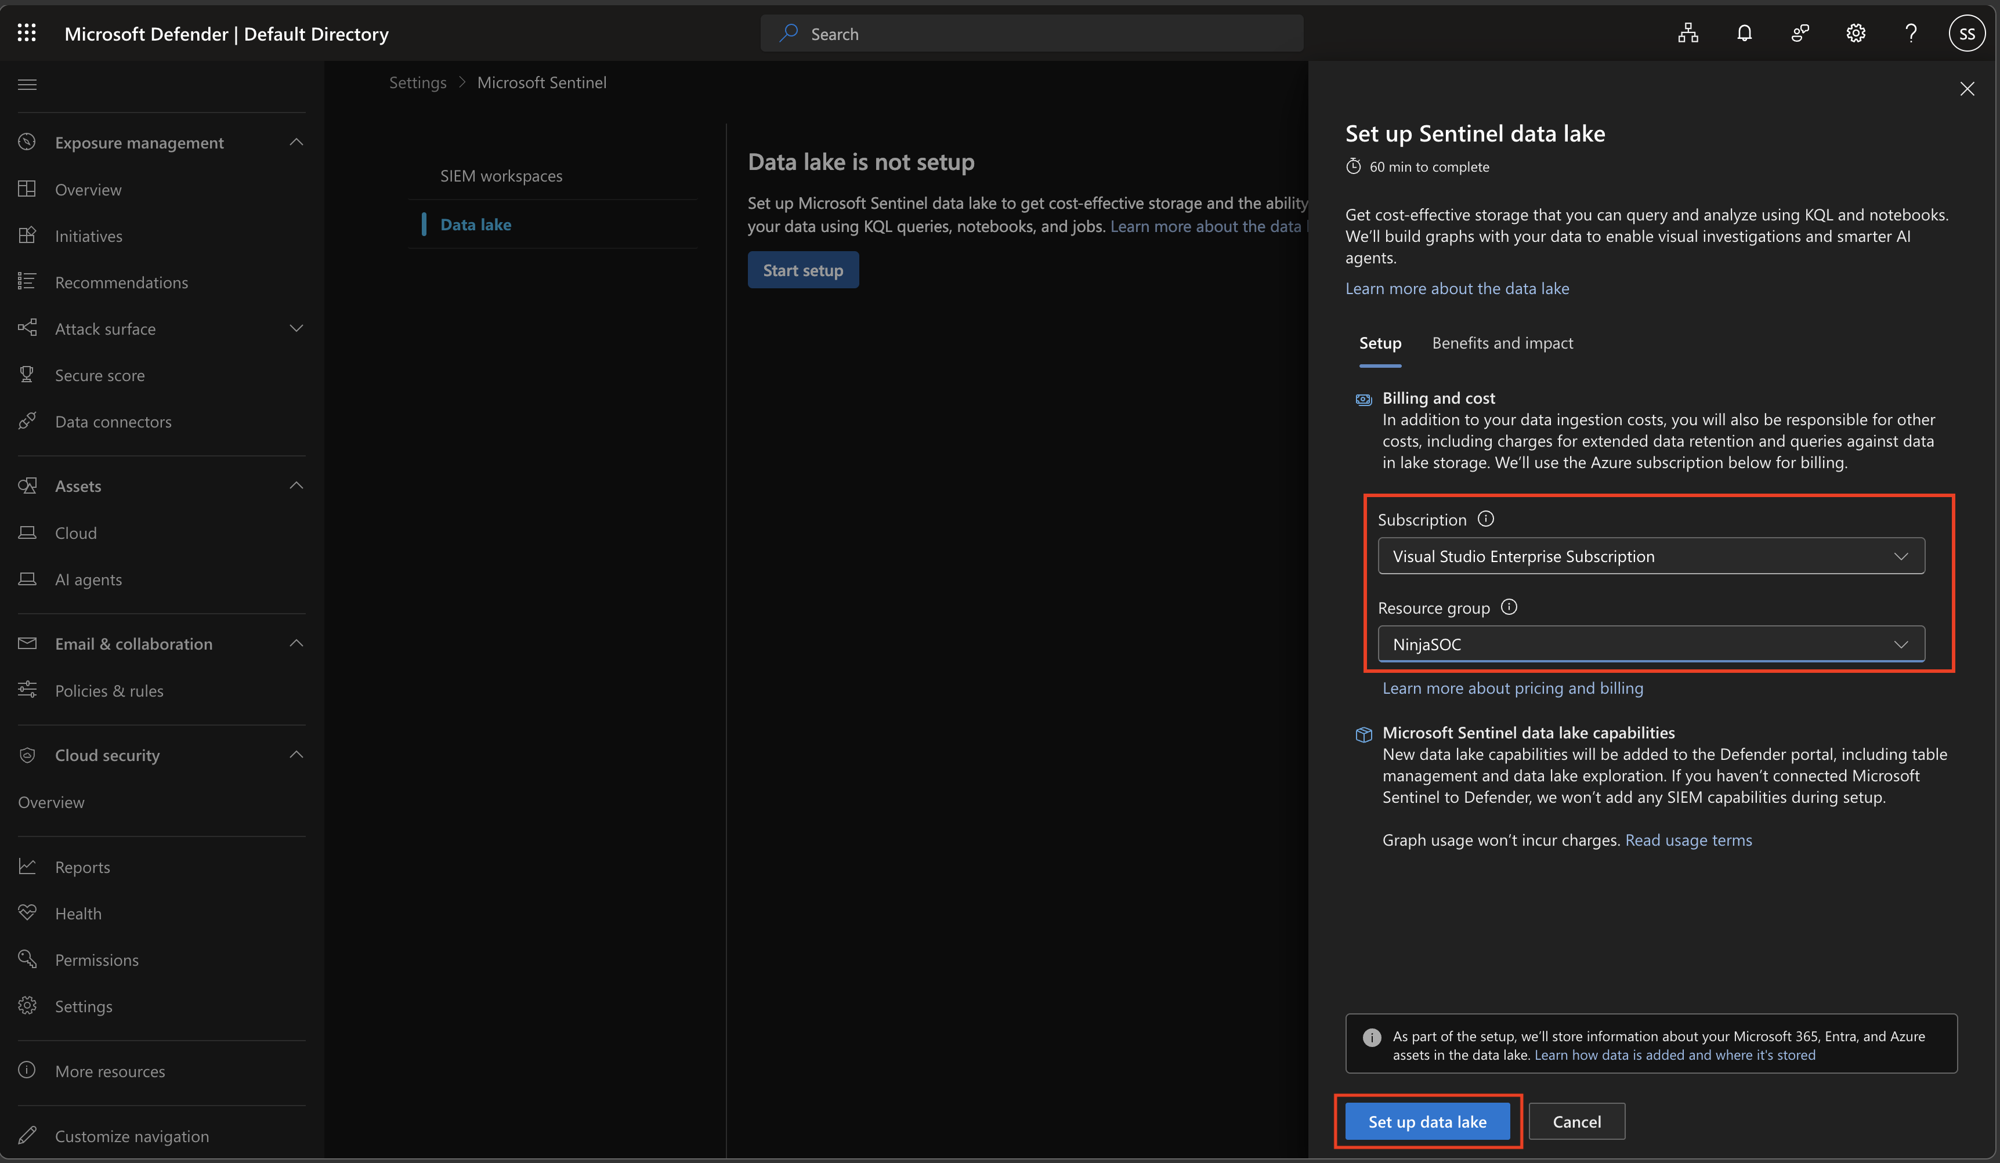
Task: Click the Email & collaboration envelope icon
Action: coord(27,643)
